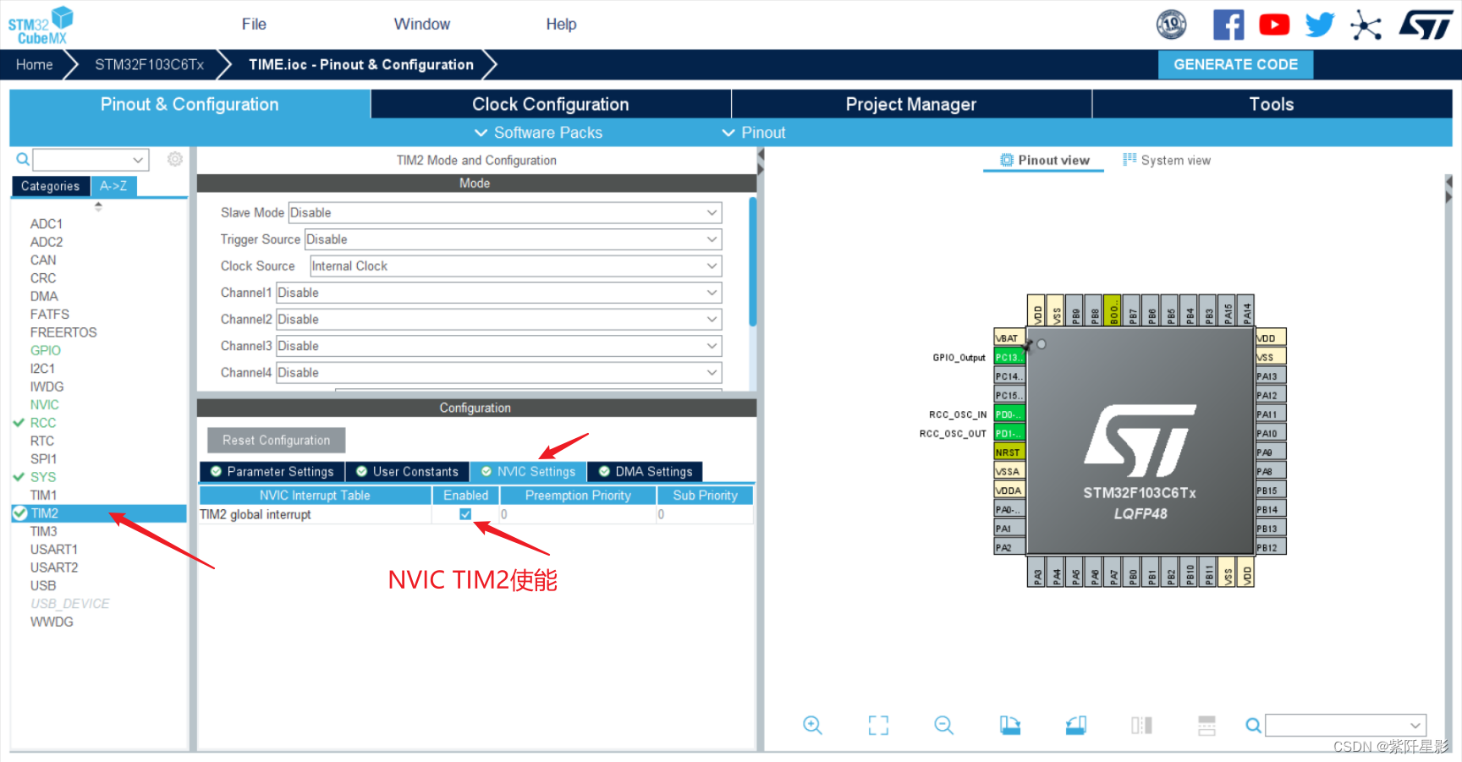Click Reset Configuration button
The width and height of the screenshot is (1462, 762).
tap(277, 441)
